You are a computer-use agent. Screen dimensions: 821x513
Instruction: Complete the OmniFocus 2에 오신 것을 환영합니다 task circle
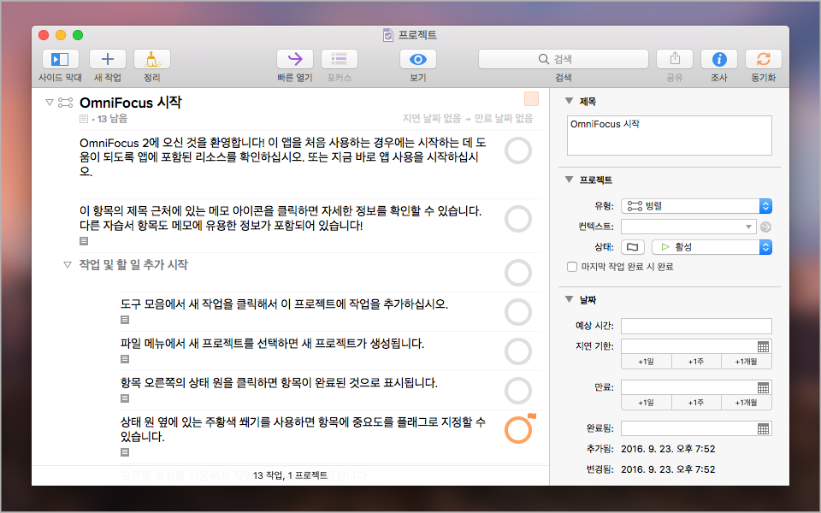click(x=518, y=150)
